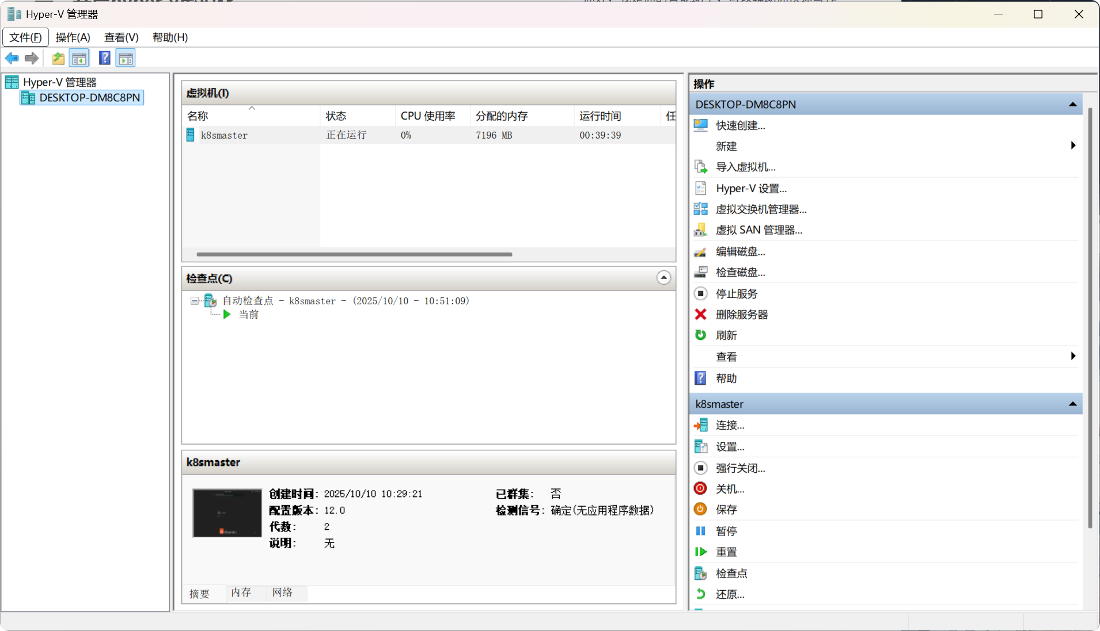Select the 当前 checkpoint node
Image resolution: width=1100 pixels, height=631 pixels.
pyautogui.click(x=249, y=315)
